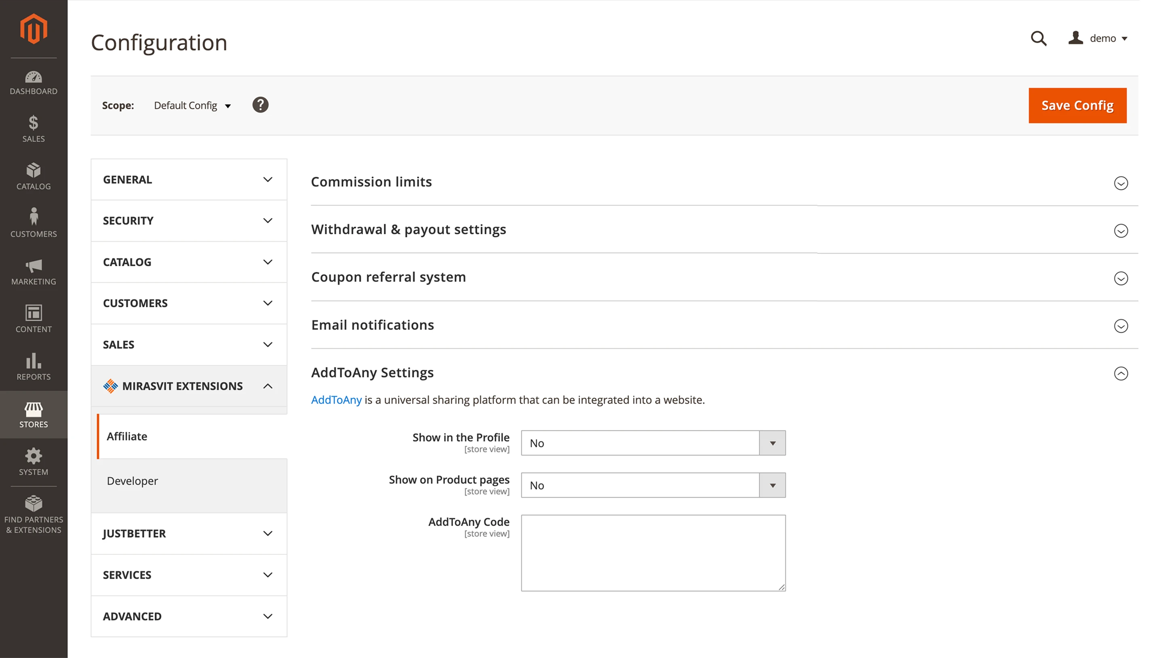Open the Catalog section in the sidebar
The height and width of the screenshot is (658, 1163).
34,177
